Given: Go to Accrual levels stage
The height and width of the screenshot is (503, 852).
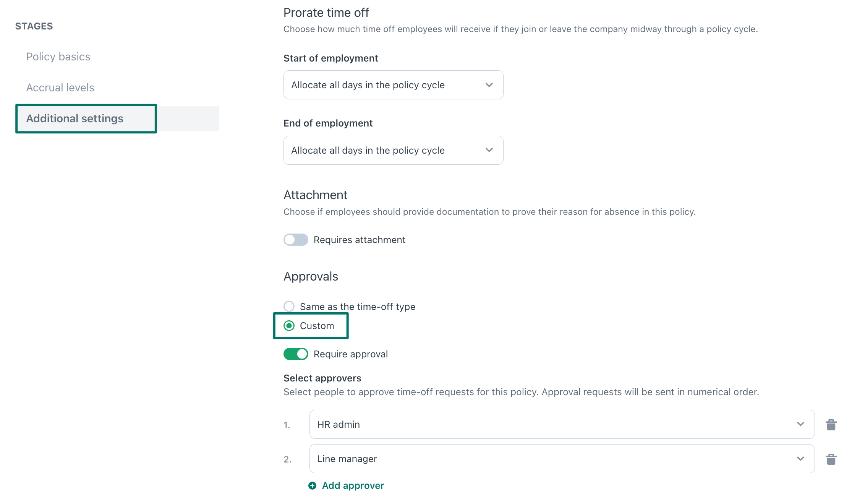Looking at the screenshot, I should point(60,88).
